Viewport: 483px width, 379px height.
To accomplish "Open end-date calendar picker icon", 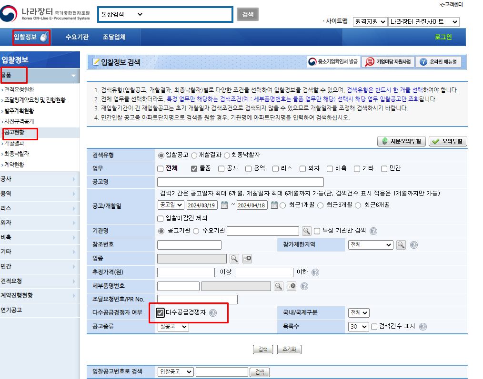I will (274, 205).
